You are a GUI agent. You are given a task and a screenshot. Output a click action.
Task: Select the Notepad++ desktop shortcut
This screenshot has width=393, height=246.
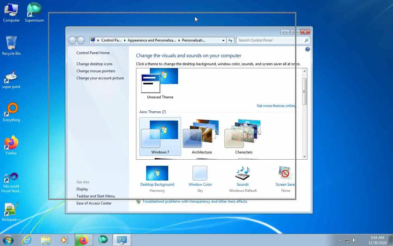point(11,212)
